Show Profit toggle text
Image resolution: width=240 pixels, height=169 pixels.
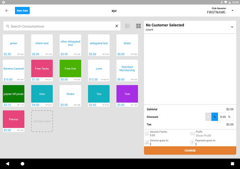tap(203, 136)
